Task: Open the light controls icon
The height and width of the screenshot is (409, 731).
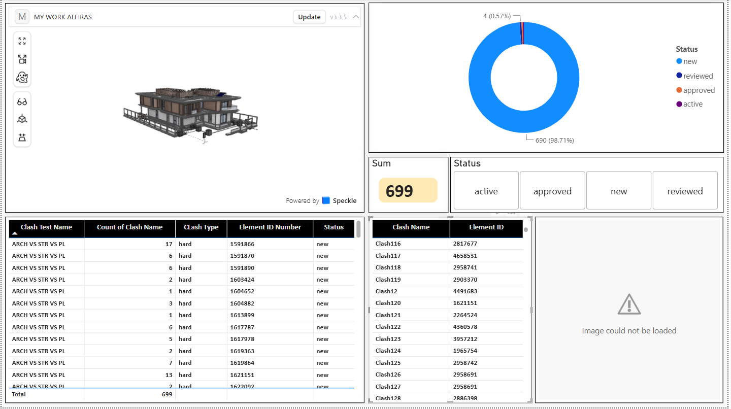Action: coord(22,138)
